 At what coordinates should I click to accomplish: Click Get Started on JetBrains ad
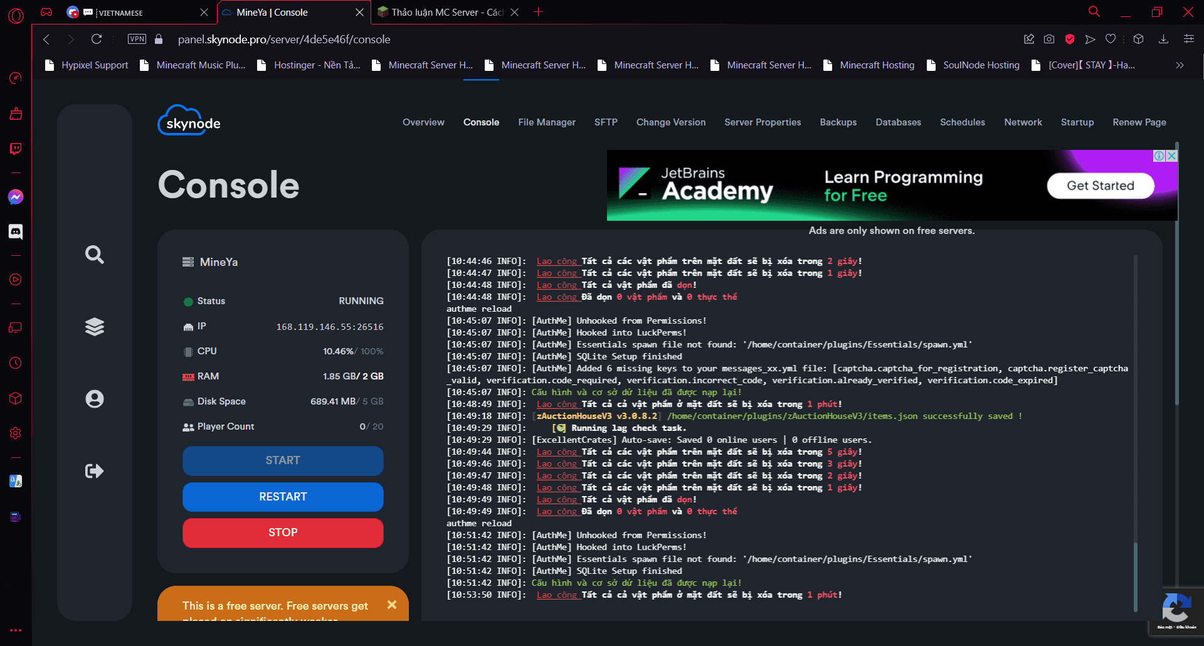(1101, 186)
